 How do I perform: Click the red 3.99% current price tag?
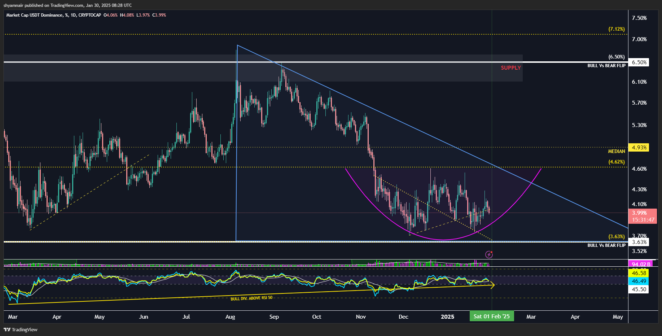pos(639,213)
